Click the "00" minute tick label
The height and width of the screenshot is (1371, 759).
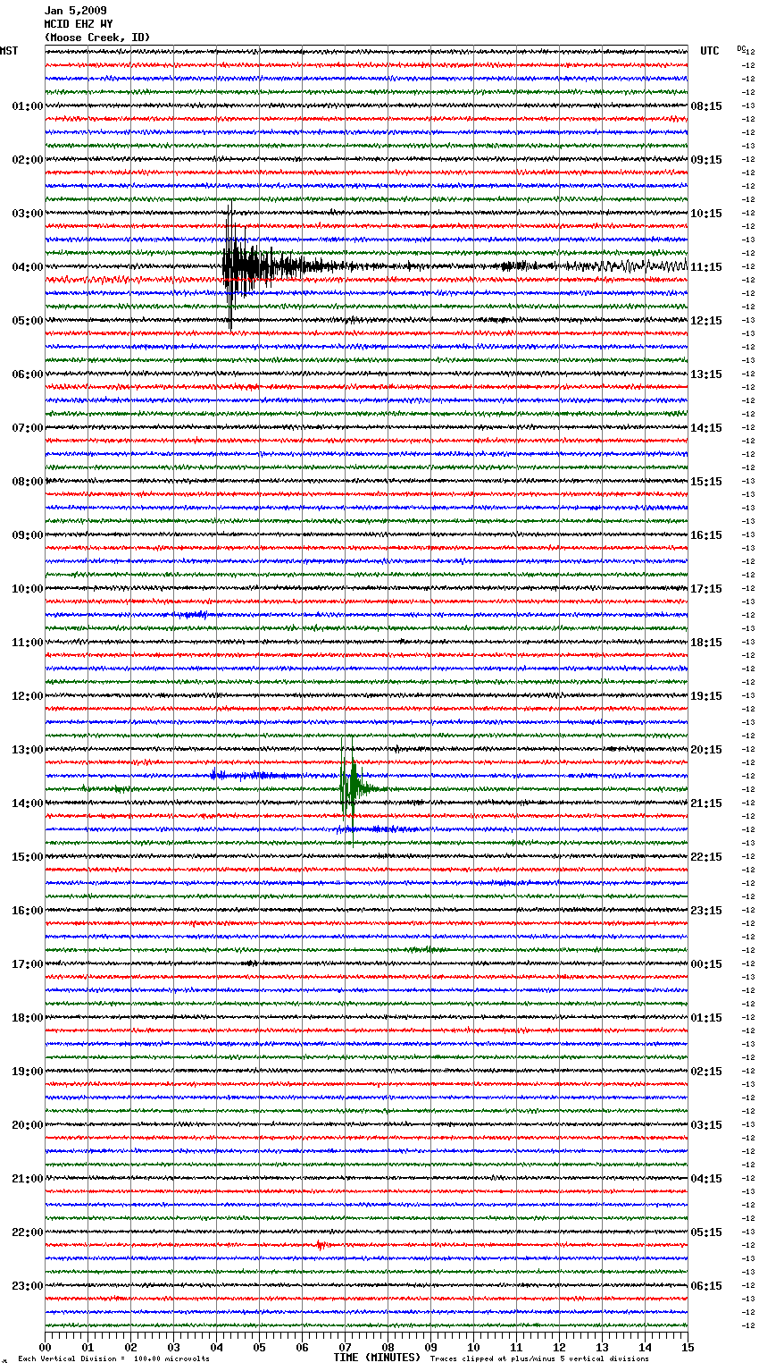(x=46, y=1347)
